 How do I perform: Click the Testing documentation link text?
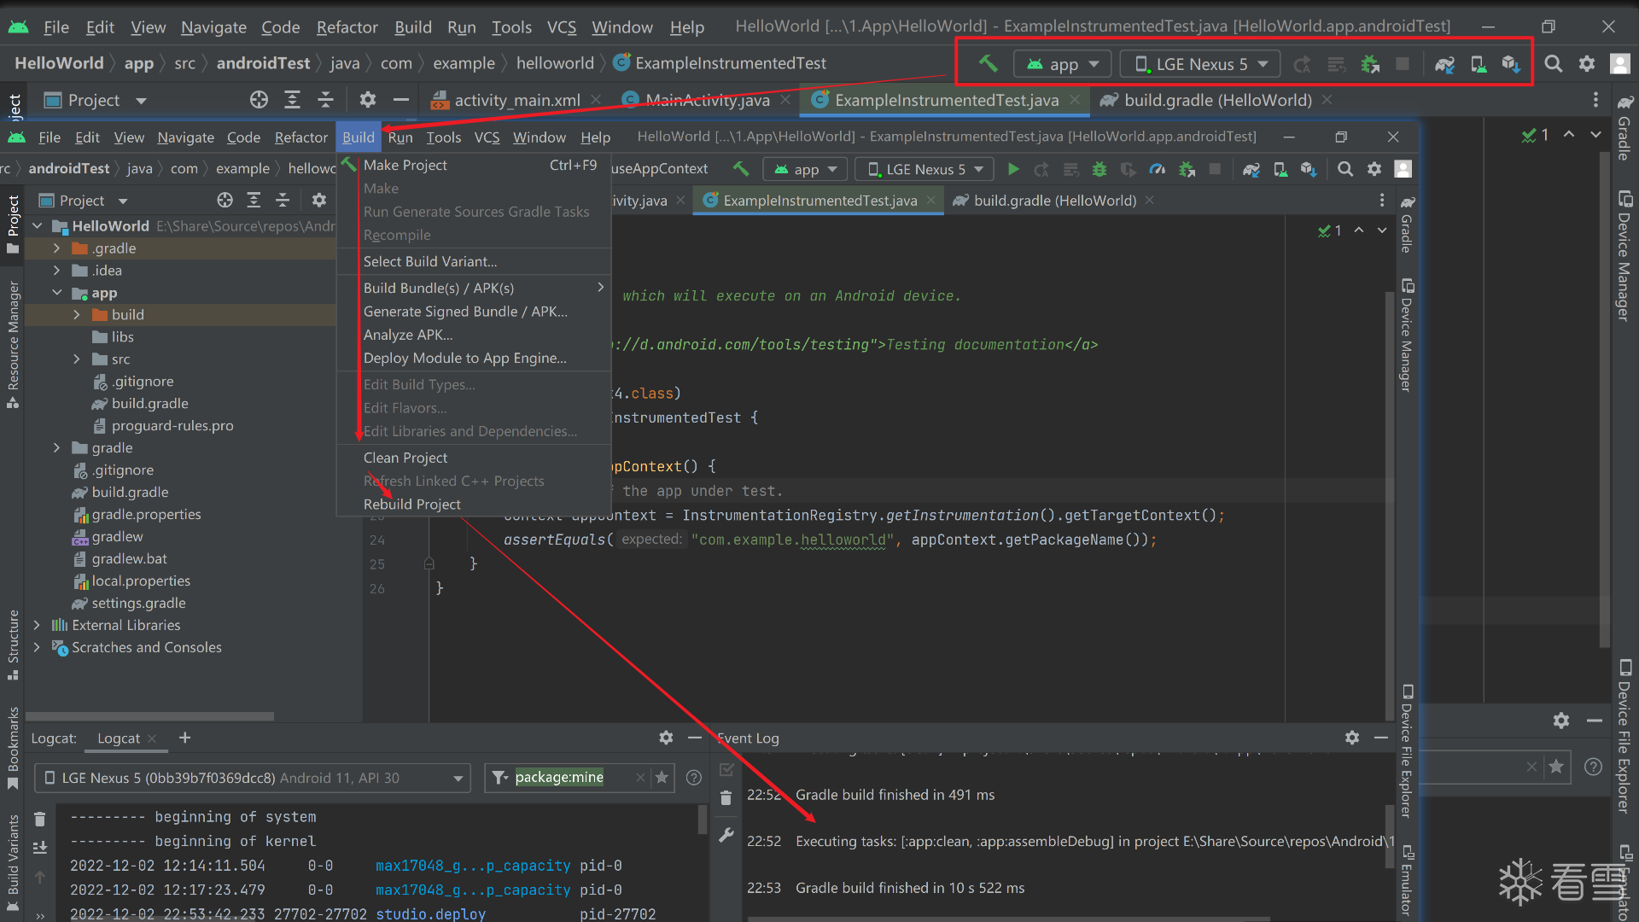pos(975,344)
